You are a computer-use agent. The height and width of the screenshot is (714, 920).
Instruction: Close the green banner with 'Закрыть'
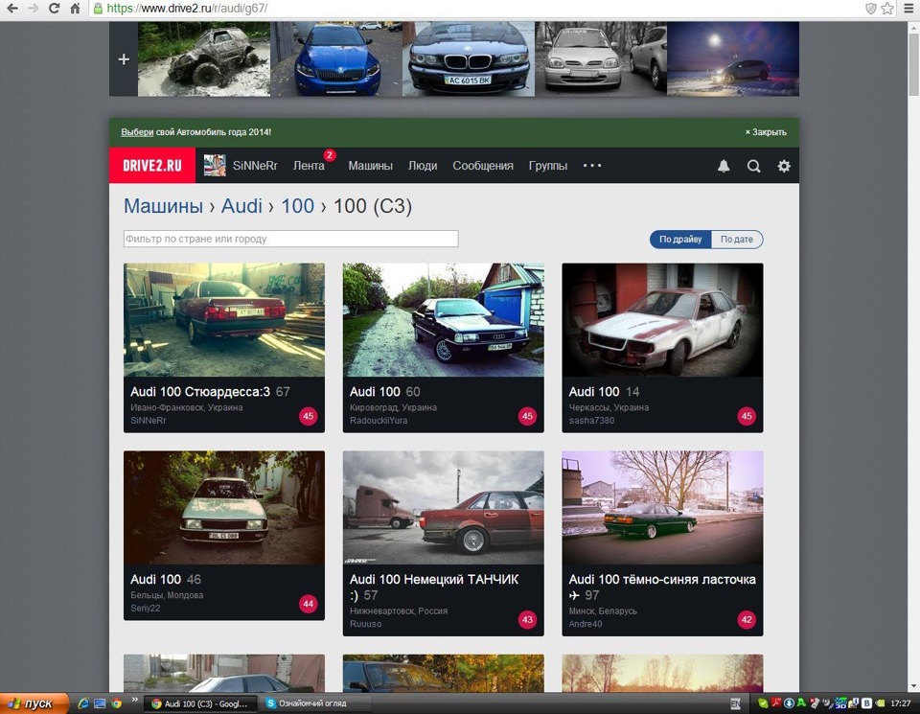766,132
